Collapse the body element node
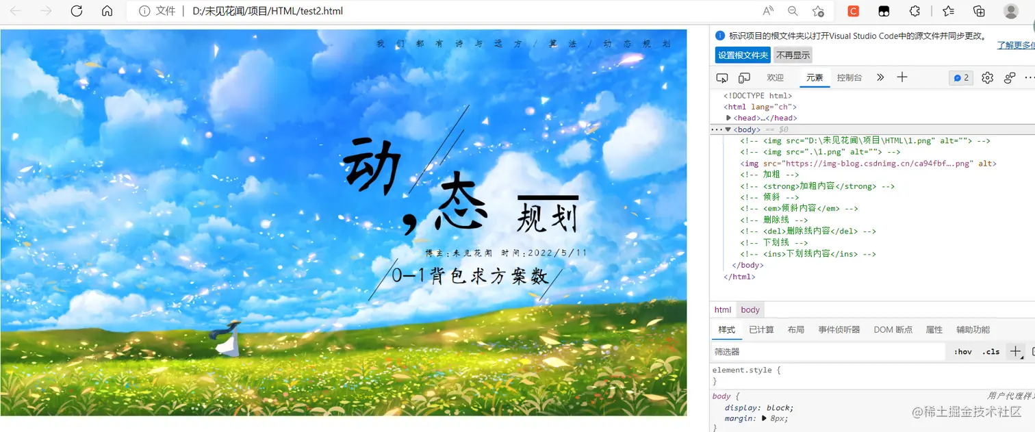 (x=728, y=129)
